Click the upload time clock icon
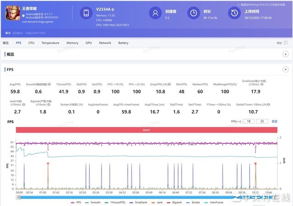Viewport: 293px width, 206px height. [233, 13]
